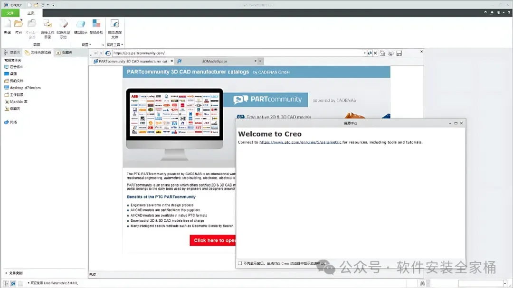Click the browser stop loading X icon
This screenshot has height=288, width=513.
[375, 53]
